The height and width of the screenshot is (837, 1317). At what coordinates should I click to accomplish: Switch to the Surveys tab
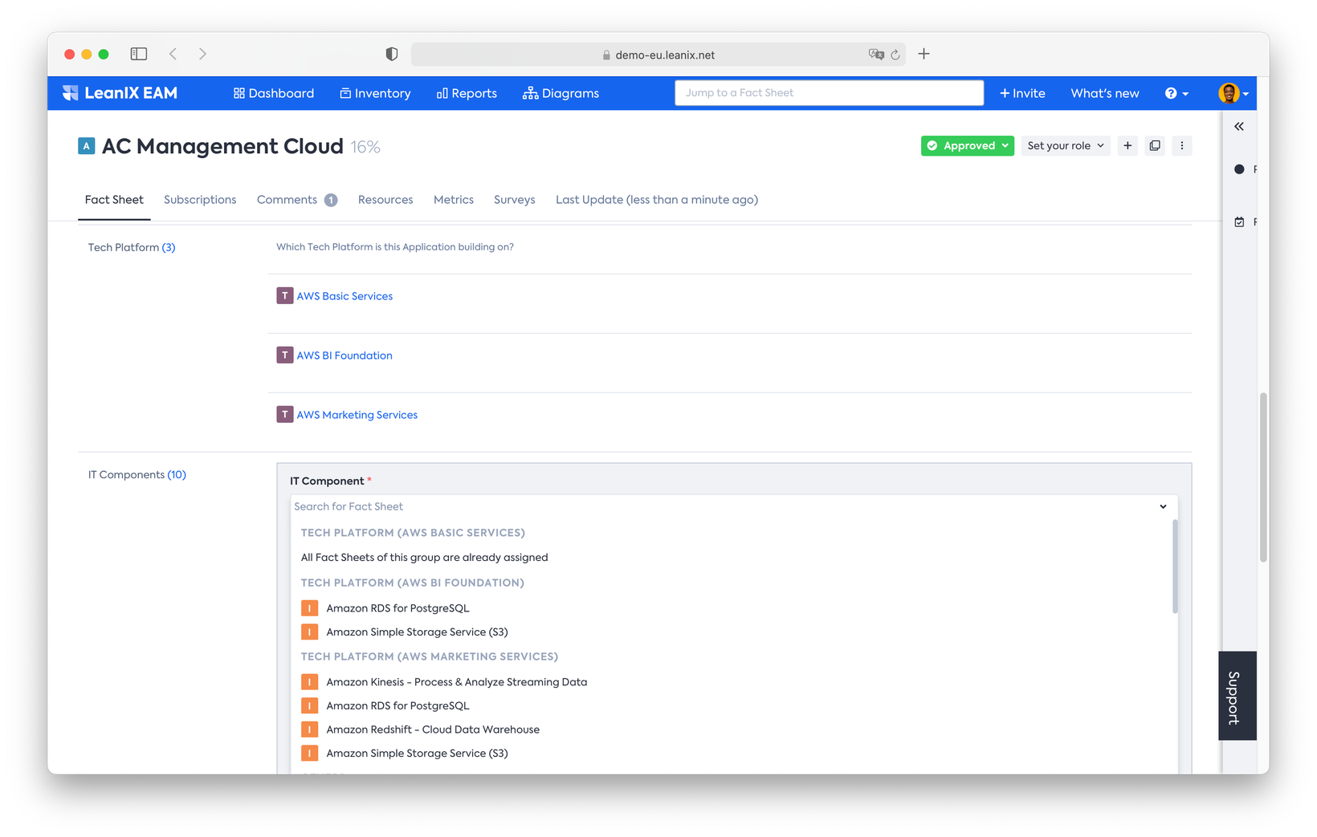point(514,200)
